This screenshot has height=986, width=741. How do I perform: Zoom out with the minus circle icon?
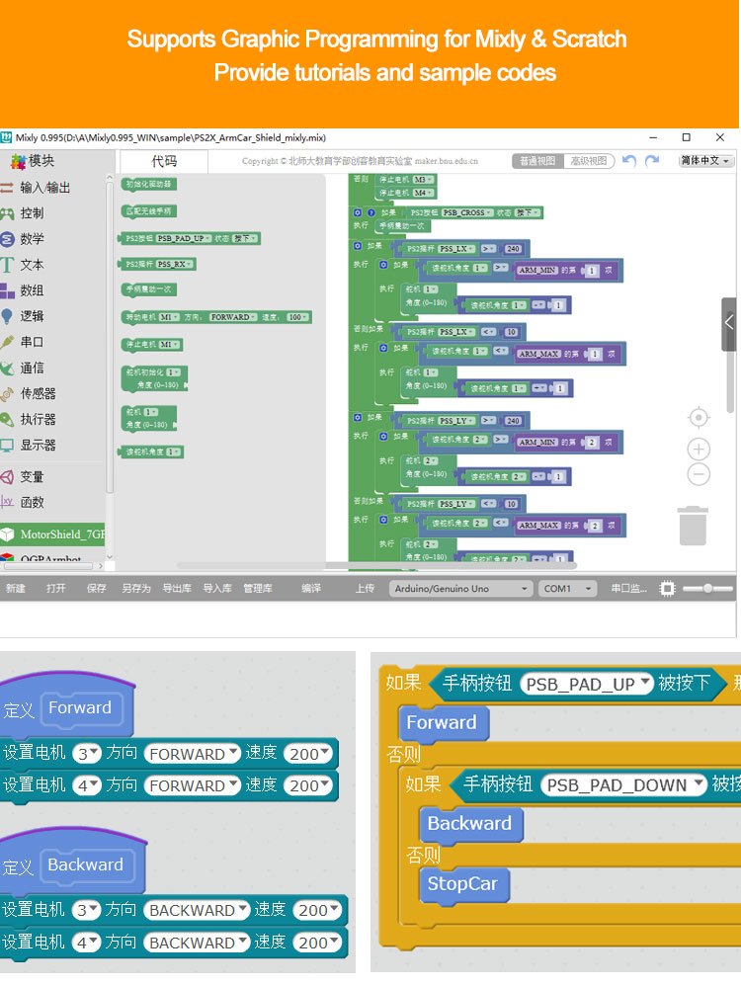699,474
